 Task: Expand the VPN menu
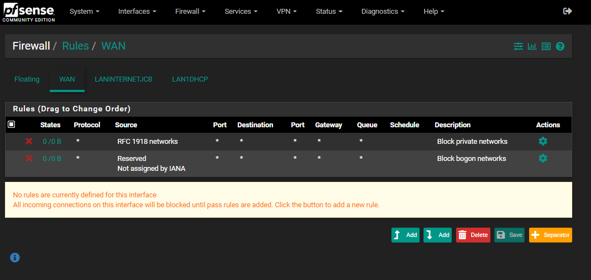(x=286, y=12)
